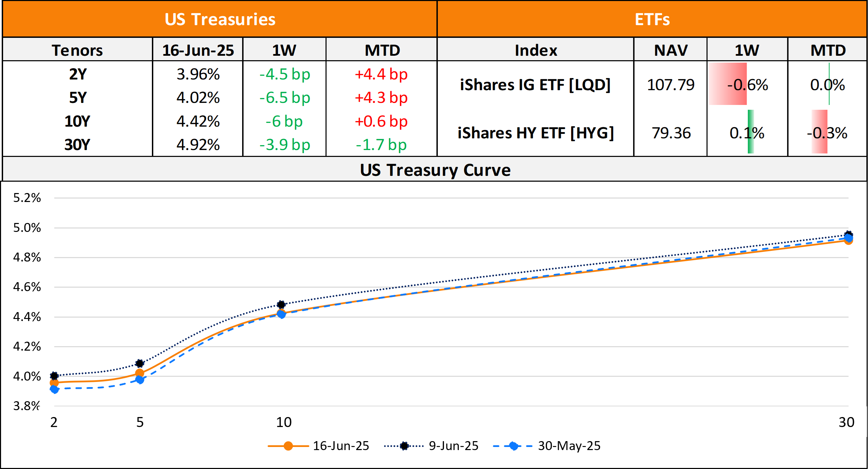This screenshot has width=868, height=469.
Task: Select the ETFs section header
Action: pyautogui.click(x=652, y=19)
